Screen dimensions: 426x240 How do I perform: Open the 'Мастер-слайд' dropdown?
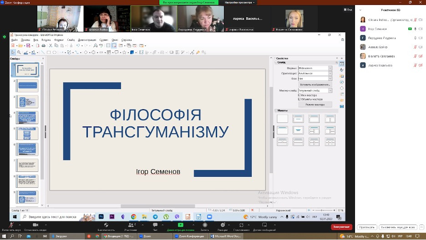(x=330, y=90)
